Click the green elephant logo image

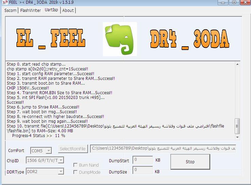120,39
